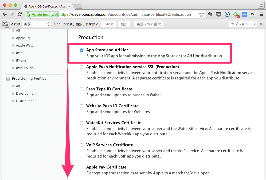Open Apple Watch in the sidebar

click(x=26, y=45)
